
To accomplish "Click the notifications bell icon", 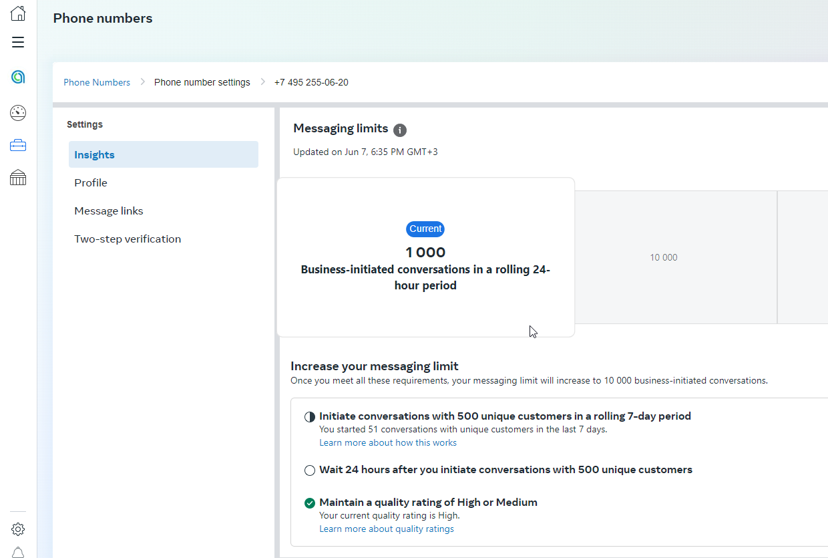I will click(18, 552).
